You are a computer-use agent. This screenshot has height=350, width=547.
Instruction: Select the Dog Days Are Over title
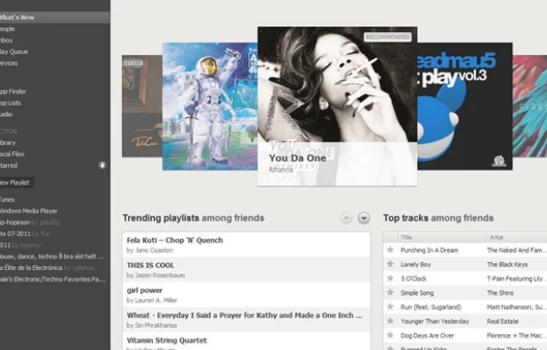pos(427,336)
